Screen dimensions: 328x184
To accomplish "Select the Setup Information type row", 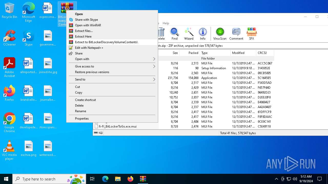I will [x=216, y=68].
